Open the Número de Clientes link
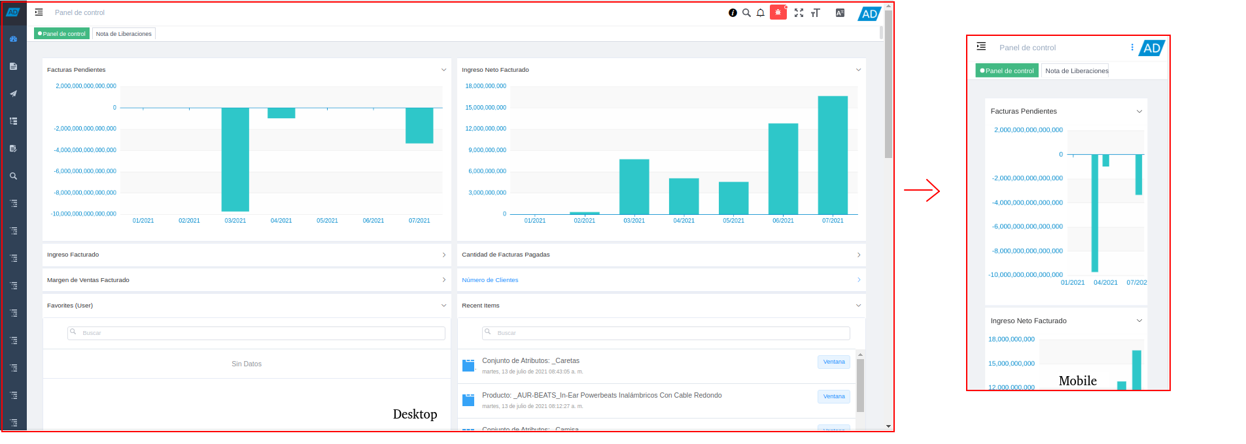This screenshot has height=444, width=1246. (x=490, y=280)
